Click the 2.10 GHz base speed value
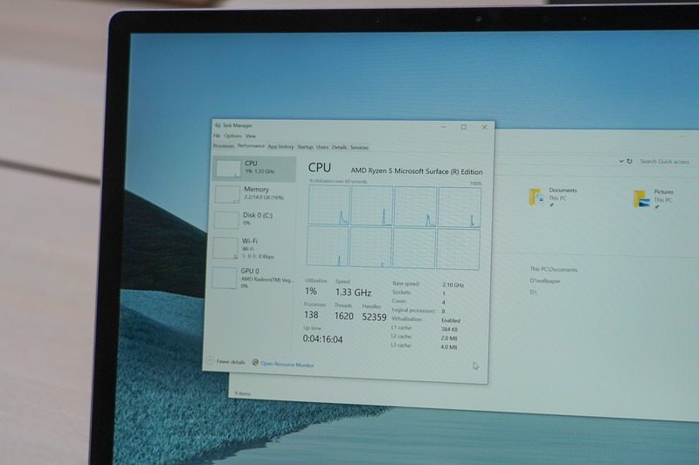The width and height of the screenshot is (699, 465). click(x=453, y=285)
